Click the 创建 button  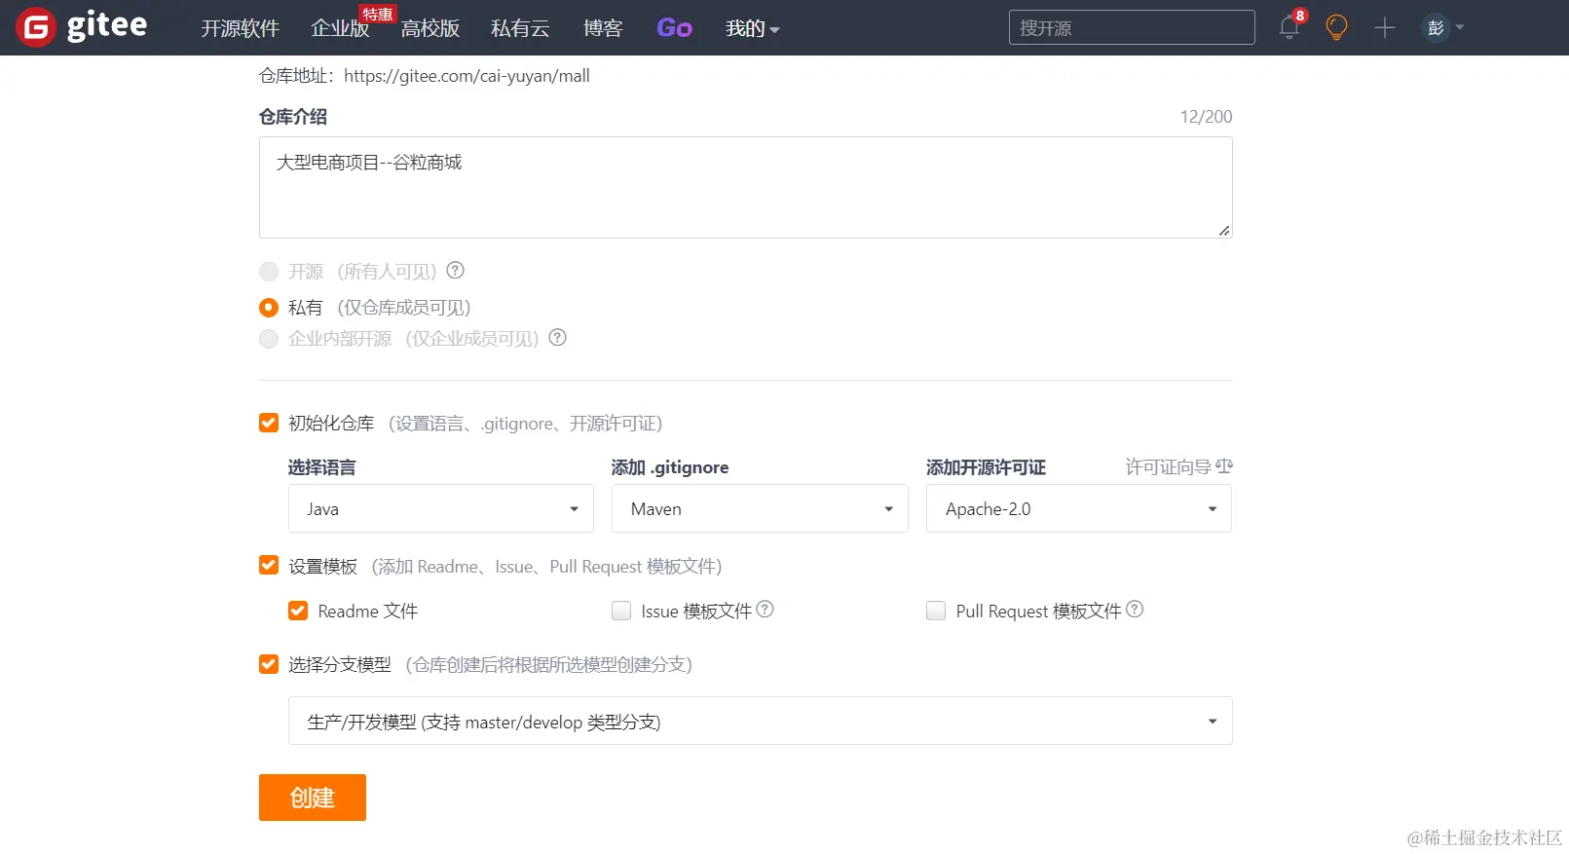(313, 798)
